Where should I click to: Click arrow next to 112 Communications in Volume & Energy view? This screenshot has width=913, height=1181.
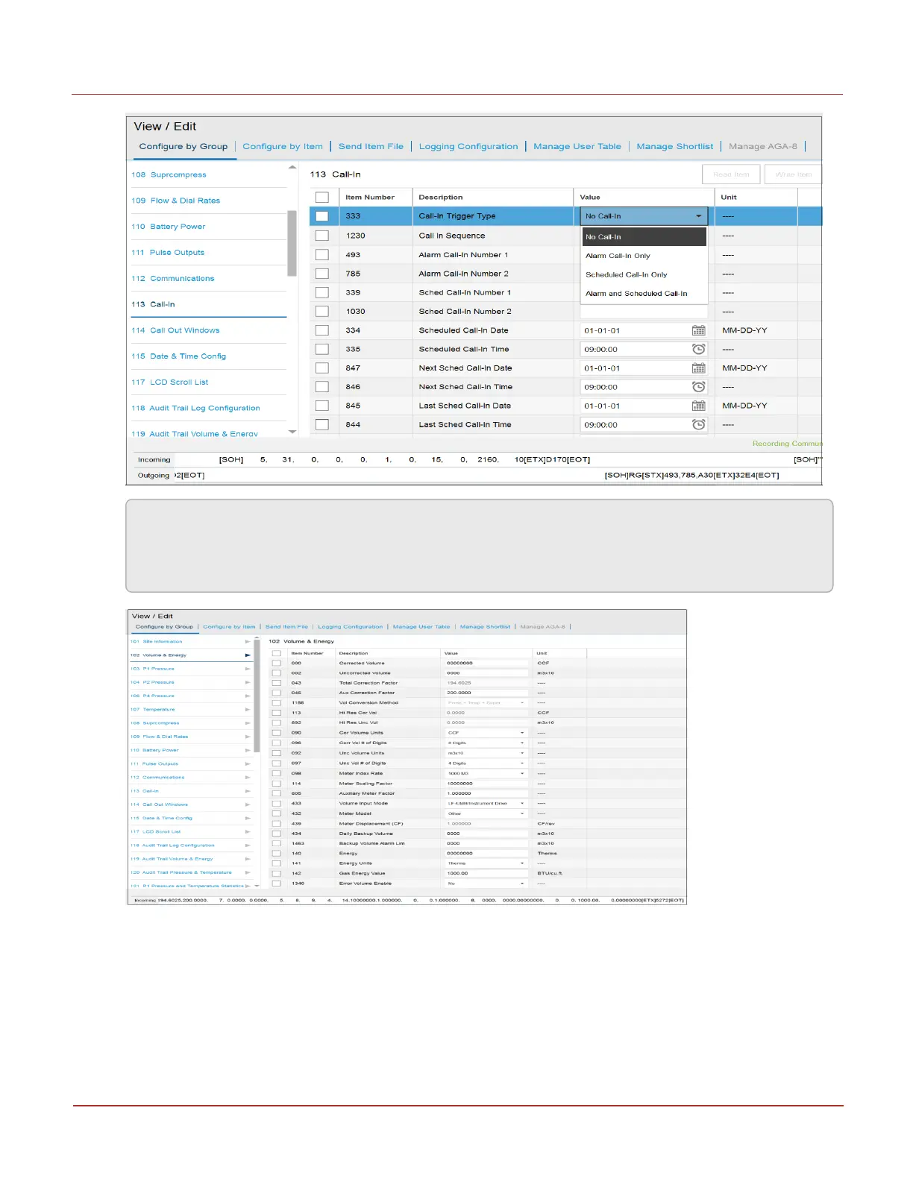tap(248, 777)
